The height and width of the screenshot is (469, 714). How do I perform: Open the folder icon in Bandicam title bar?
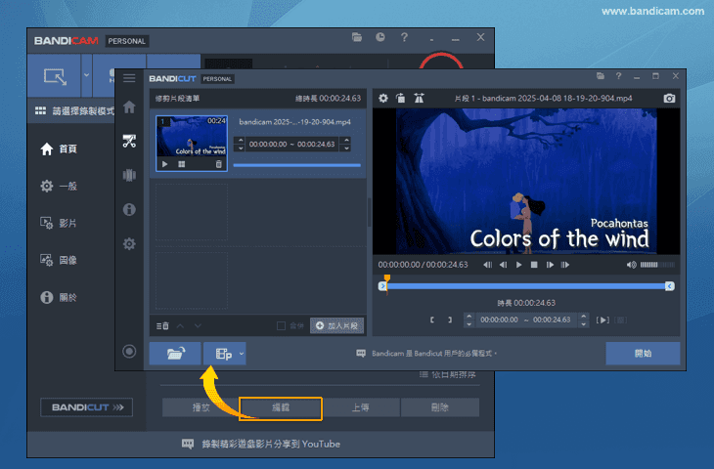357,37
